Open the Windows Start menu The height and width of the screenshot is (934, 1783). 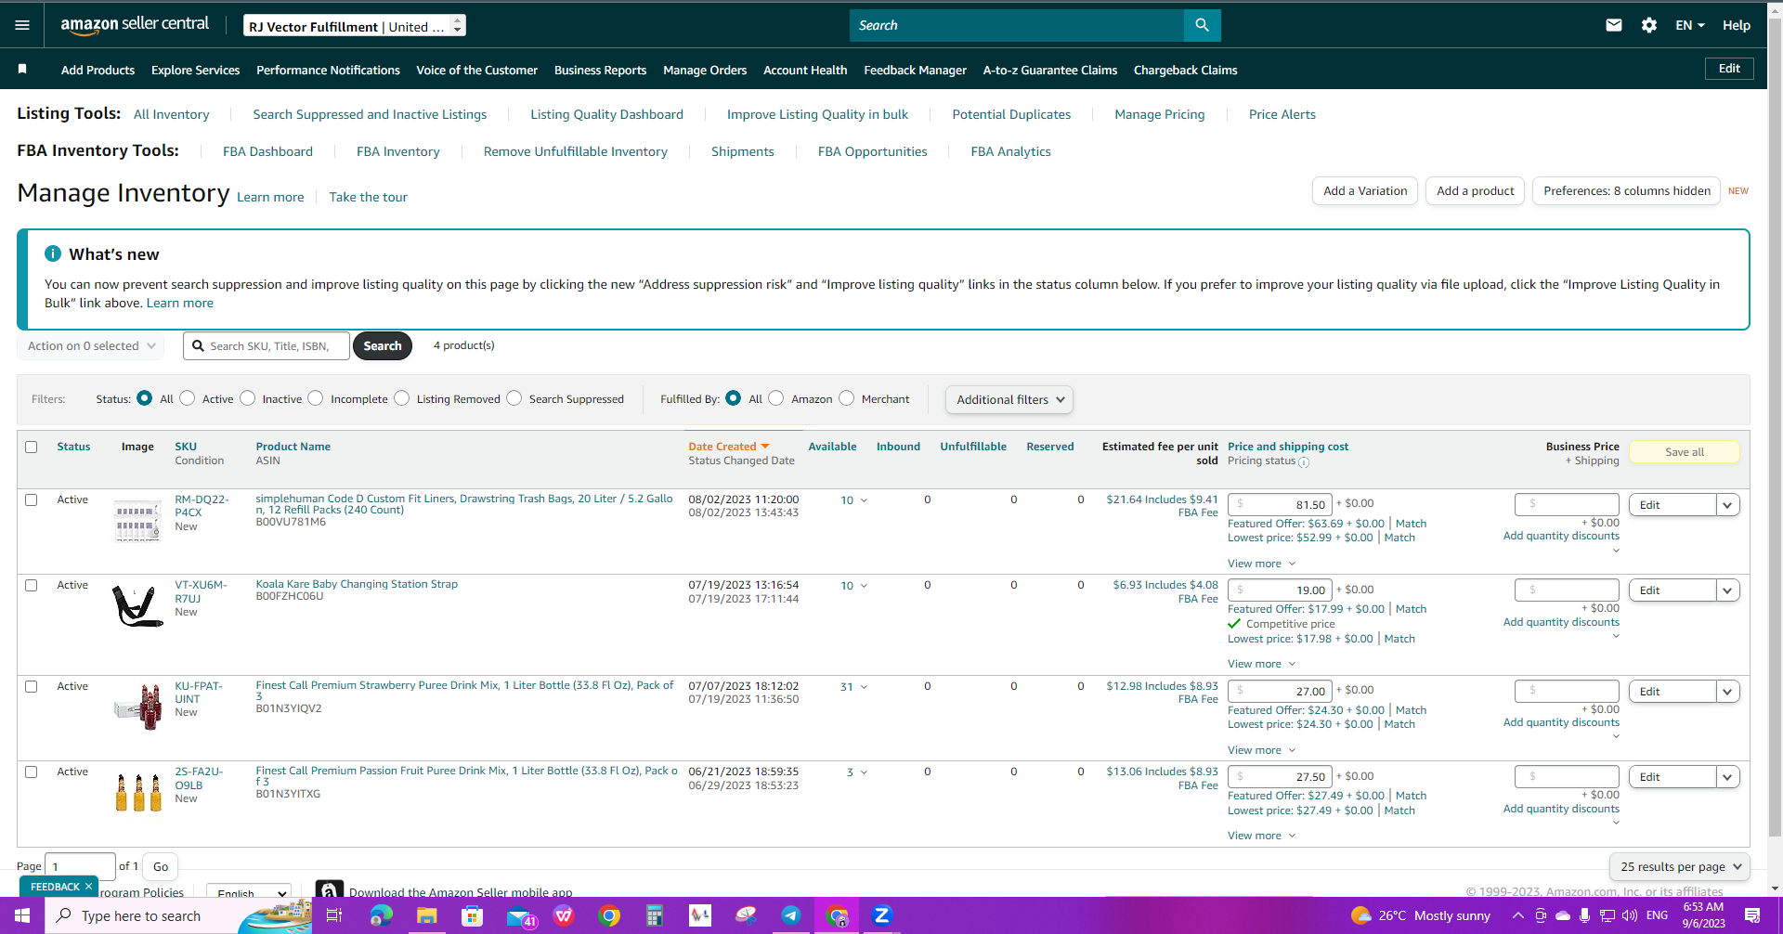click(x=22, y=915)
